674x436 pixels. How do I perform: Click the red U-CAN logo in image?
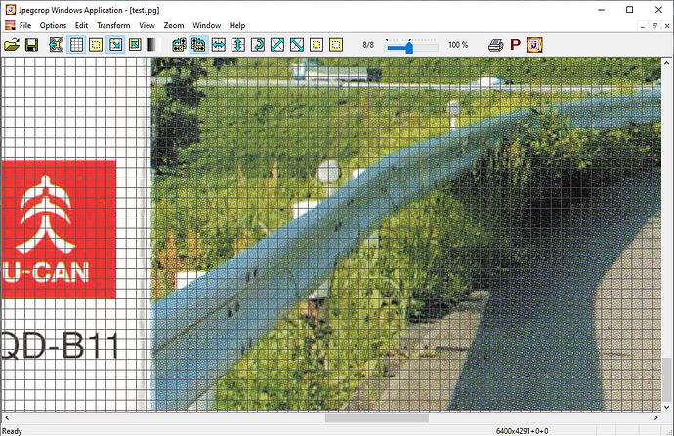pos(59,229)
